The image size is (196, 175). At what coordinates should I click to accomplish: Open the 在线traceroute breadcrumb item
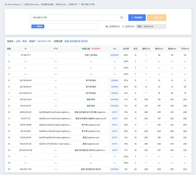pos(51,4)
